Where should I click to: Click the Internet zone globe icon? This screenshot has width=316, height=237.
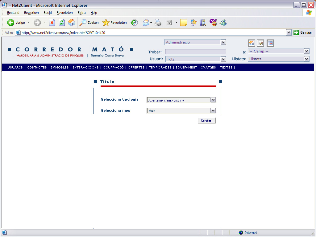click(x=241, y=233)
